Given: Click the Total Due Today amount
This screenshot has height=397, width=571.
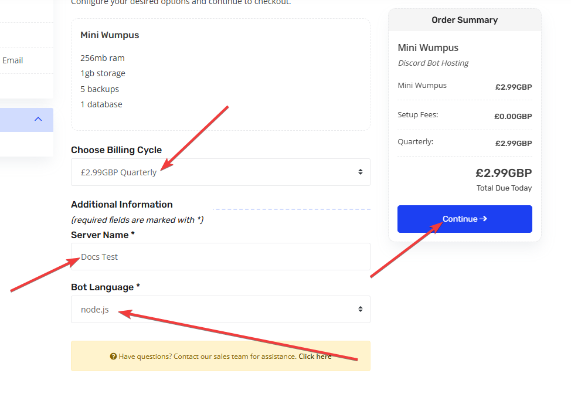Looking at the screenshot, I should coord(503,174).
